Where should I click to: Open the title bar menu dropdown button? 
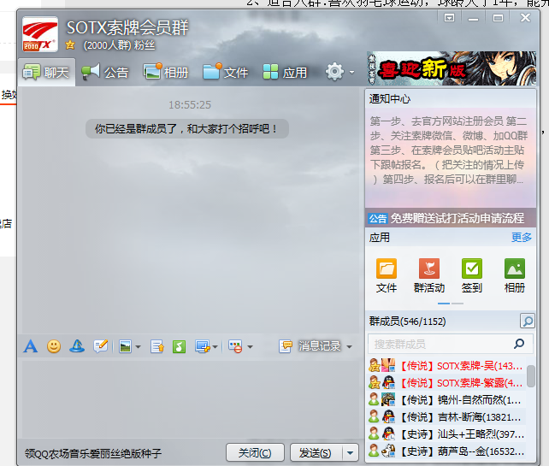point(449,17)
